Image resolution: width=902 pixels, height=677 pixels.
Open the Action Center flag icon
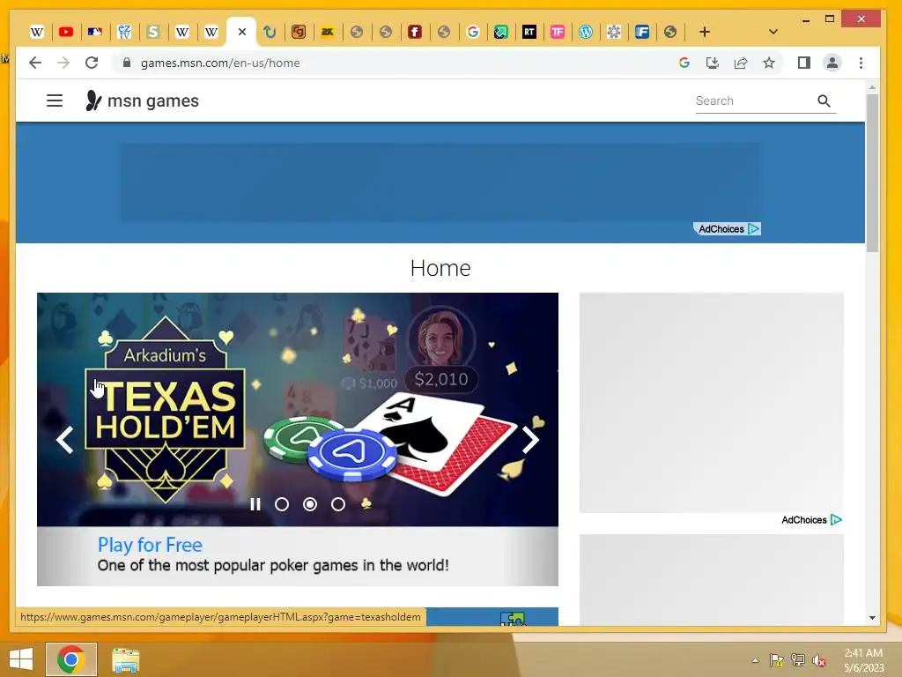(x=776, y=660)
